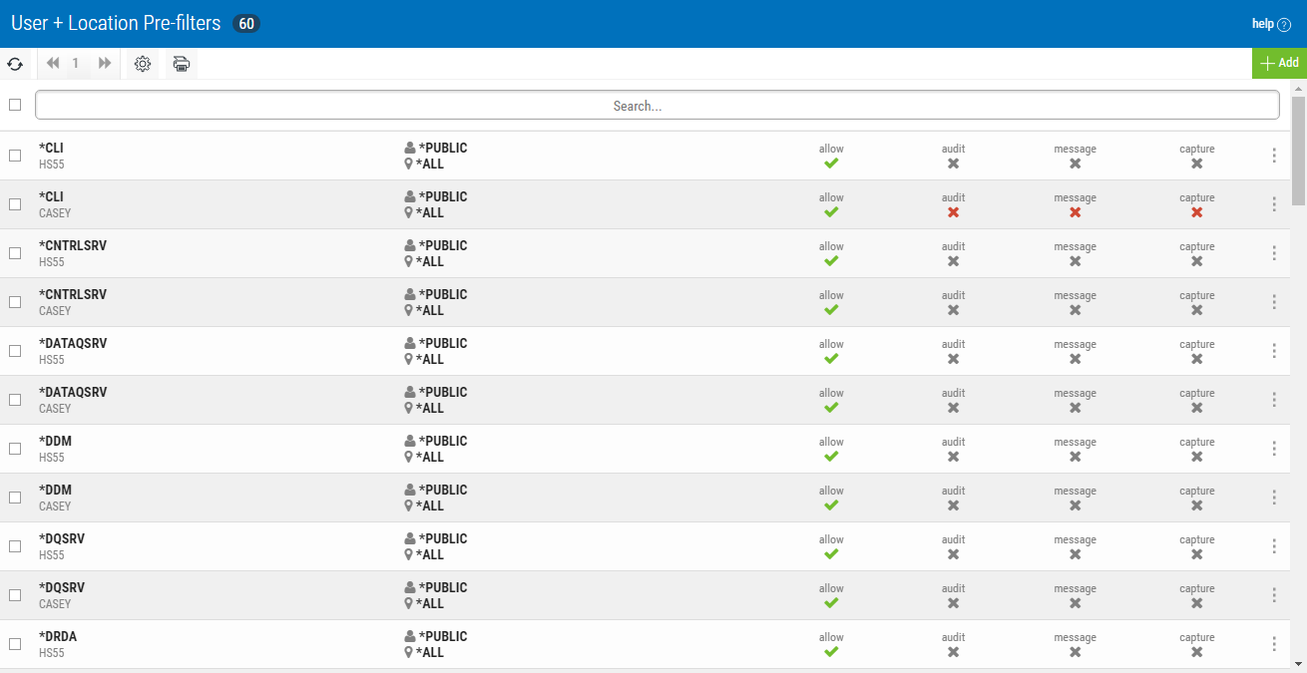Go to next page arrows
This screenshot has height=673, width=1307.
105,64
